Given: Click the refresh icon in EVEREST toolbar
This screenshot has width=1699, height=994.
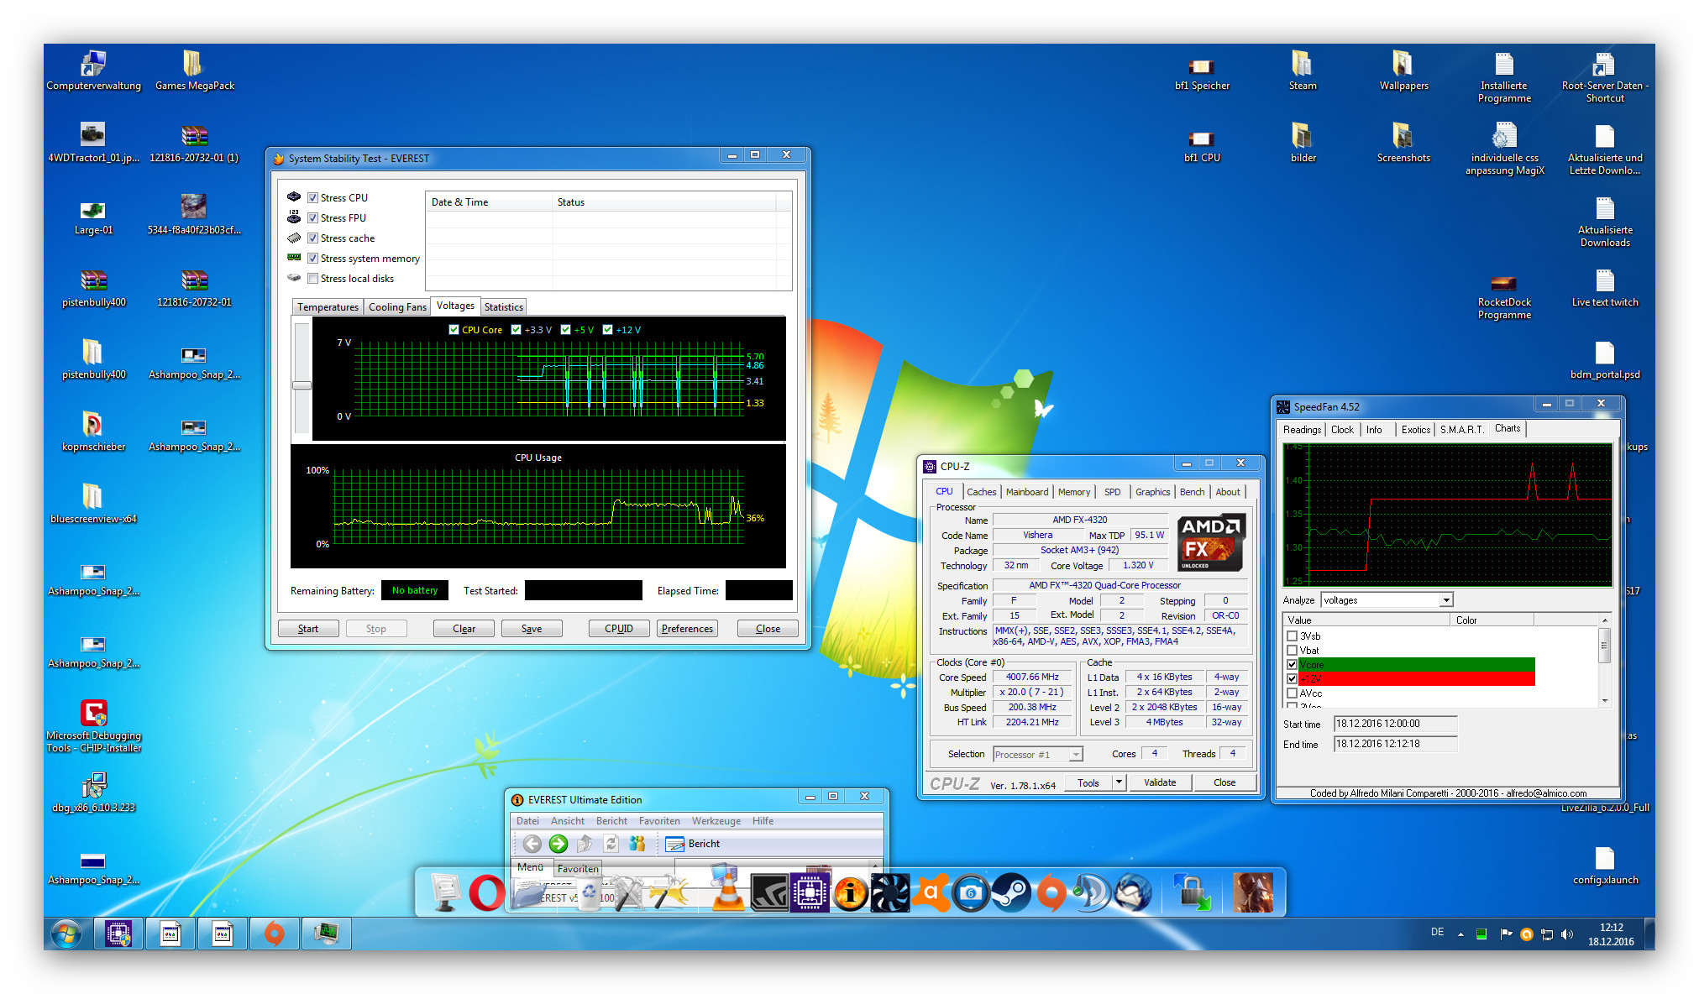Looking at the screenshot, I should (x=611, y=844).
